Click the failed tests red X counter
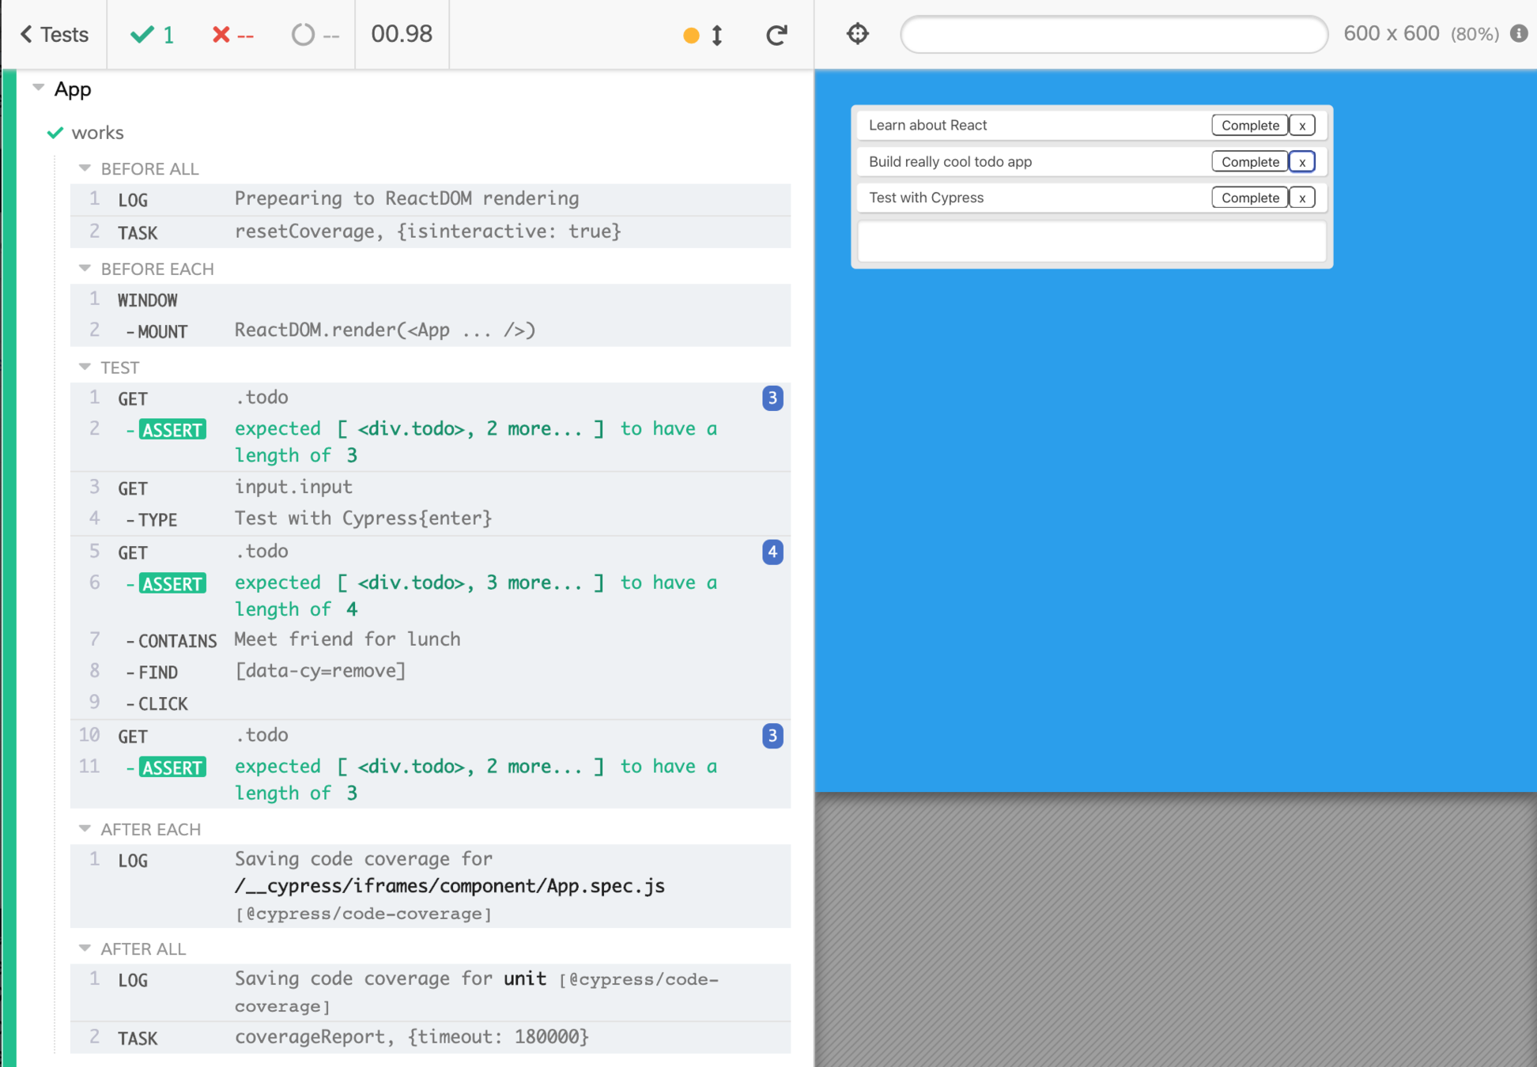This screenshot has width=1537, height=1067. point(232,35)
